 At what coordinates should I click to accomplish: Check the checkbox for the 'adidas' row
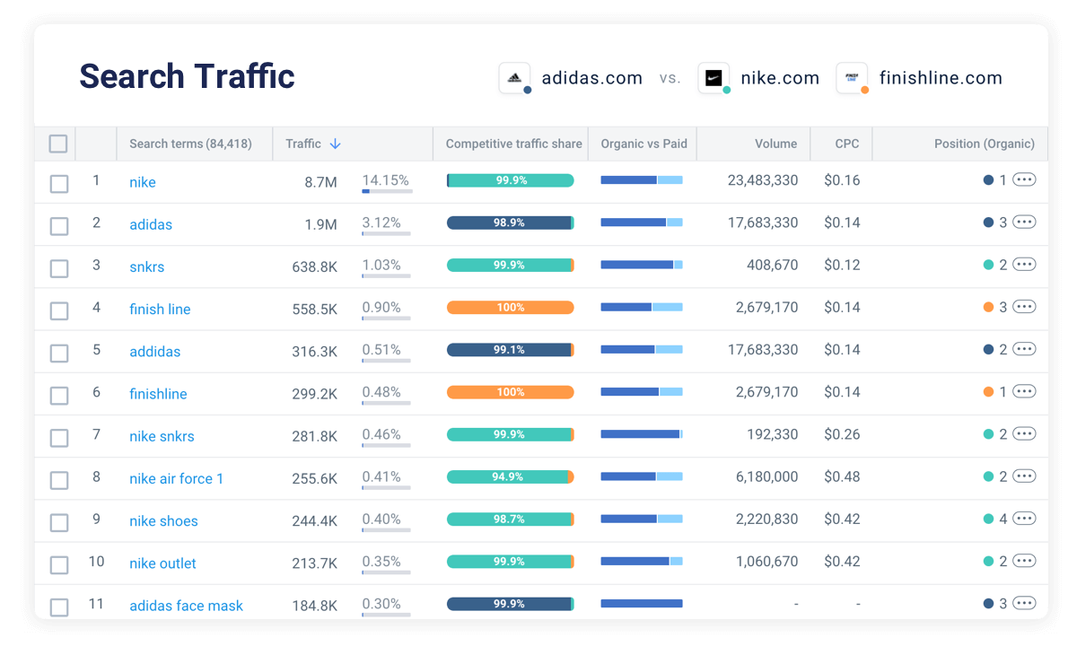tap(59, 226)
